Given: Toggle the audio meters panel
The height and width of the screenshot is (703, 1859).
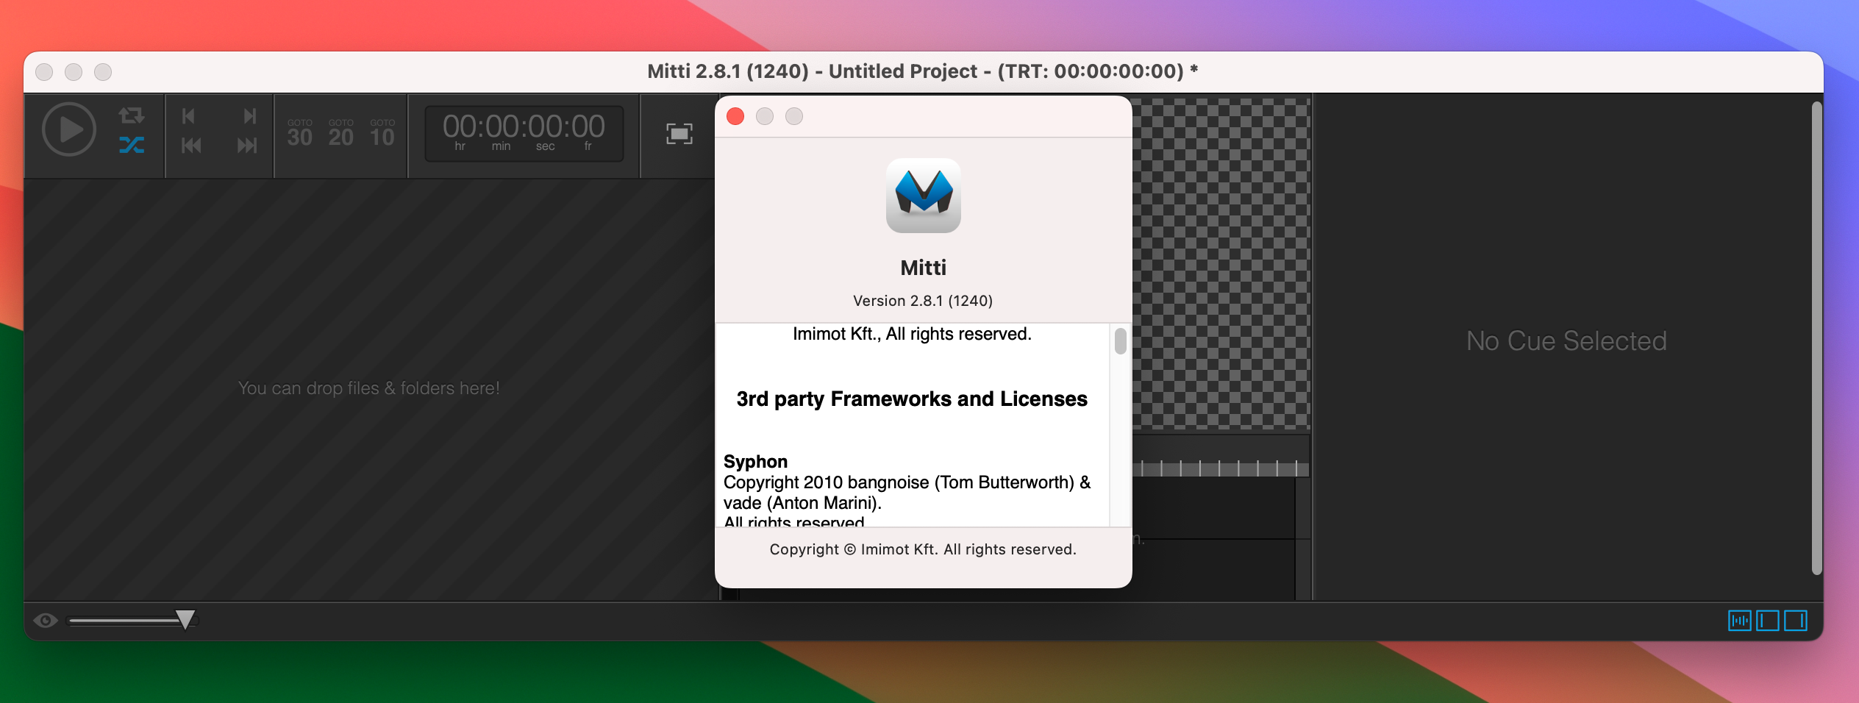Looking at the screenshot, I should point(1738,620).
